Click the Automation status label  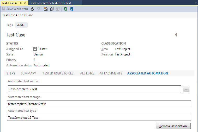[x=19, y=65]
